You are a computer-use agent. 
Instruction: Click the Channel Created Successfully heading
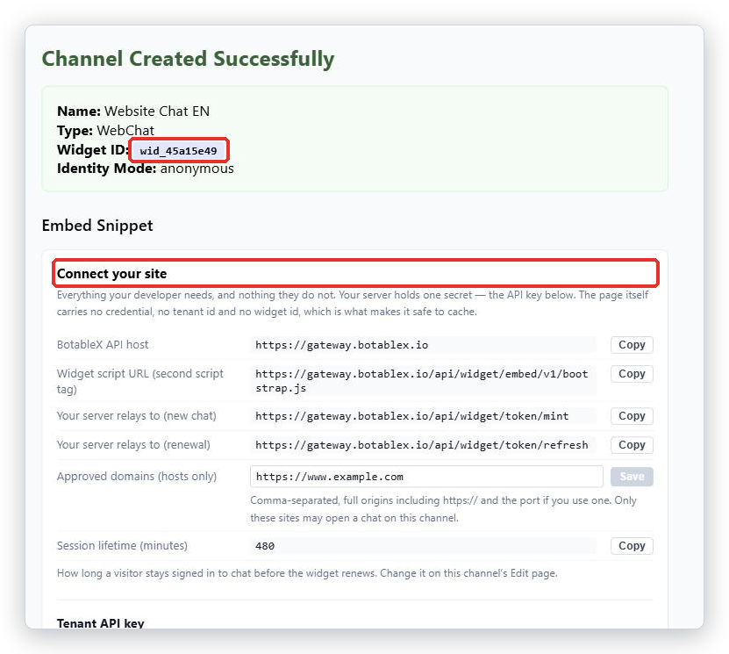coord(188,59)
